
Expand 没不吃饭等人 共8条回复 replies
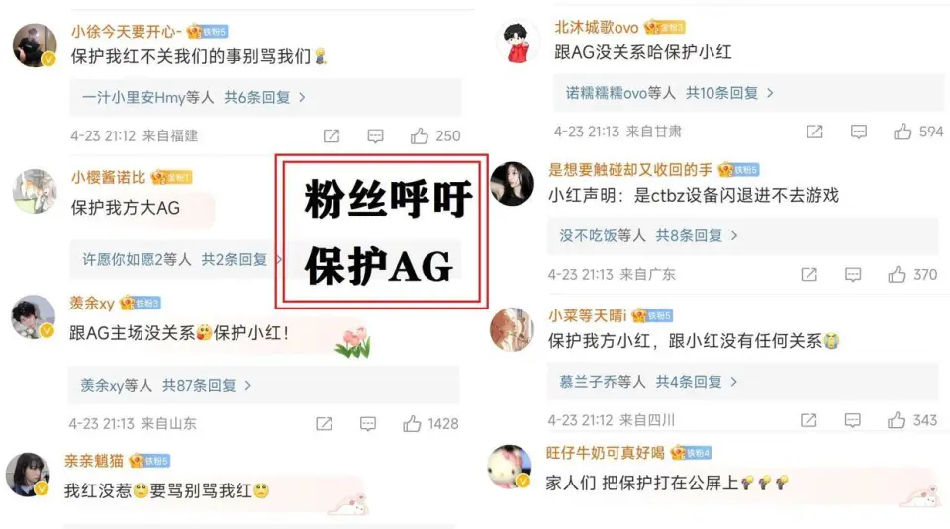649,235
